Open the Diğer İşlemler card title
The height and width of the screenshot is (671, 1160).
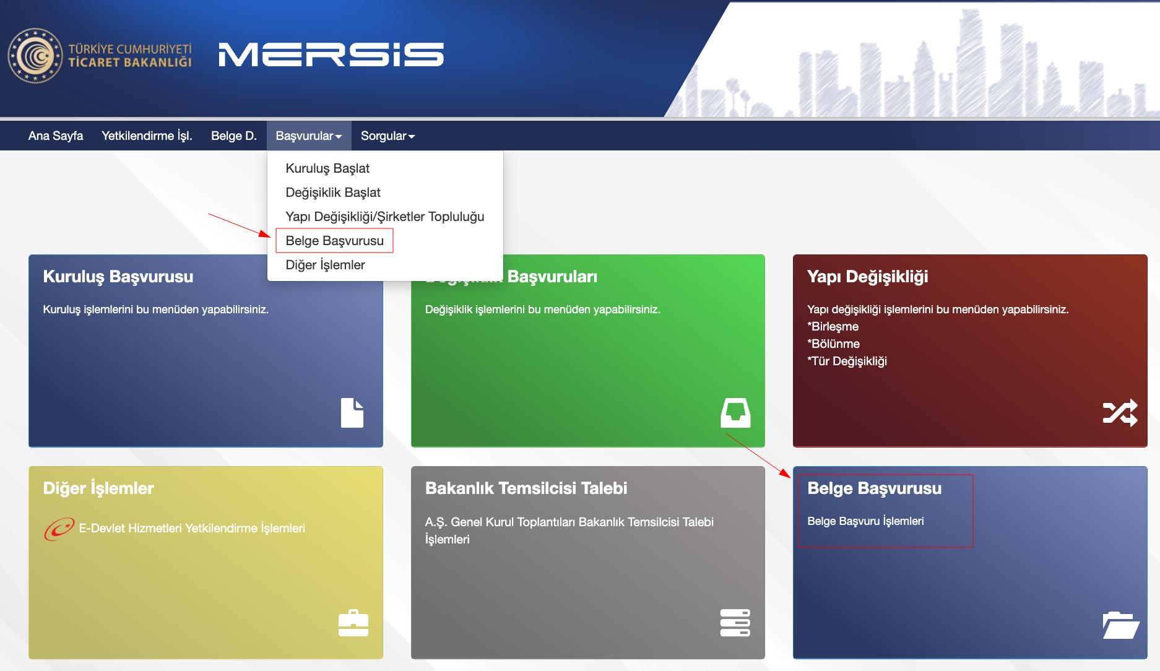[98, 488]
